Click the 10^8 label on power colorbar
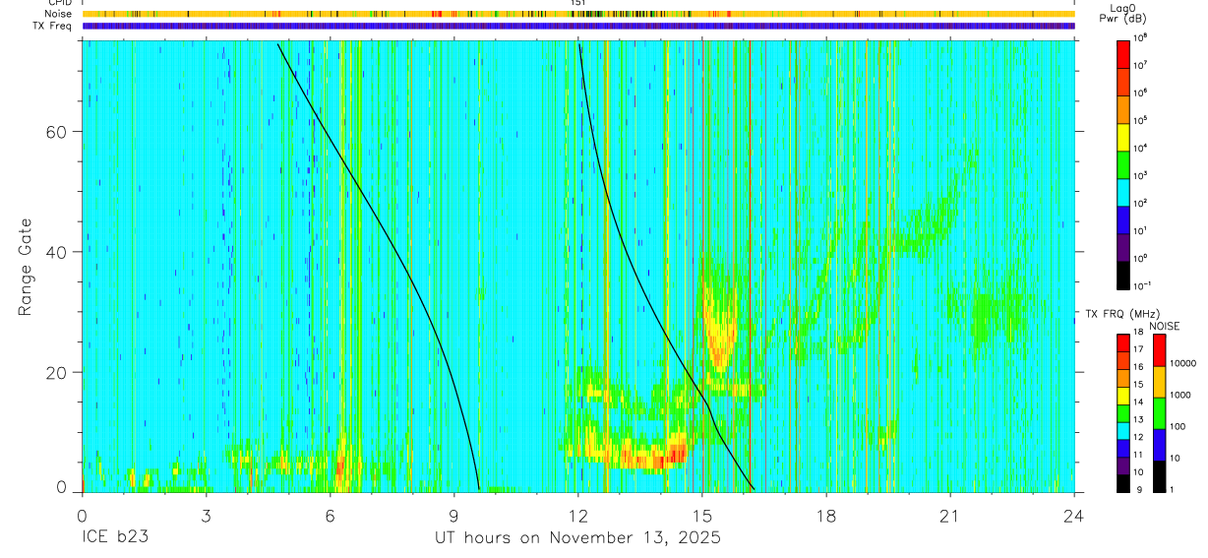Viewport: 1208px width, 558px height. [x=1140, y=37]
